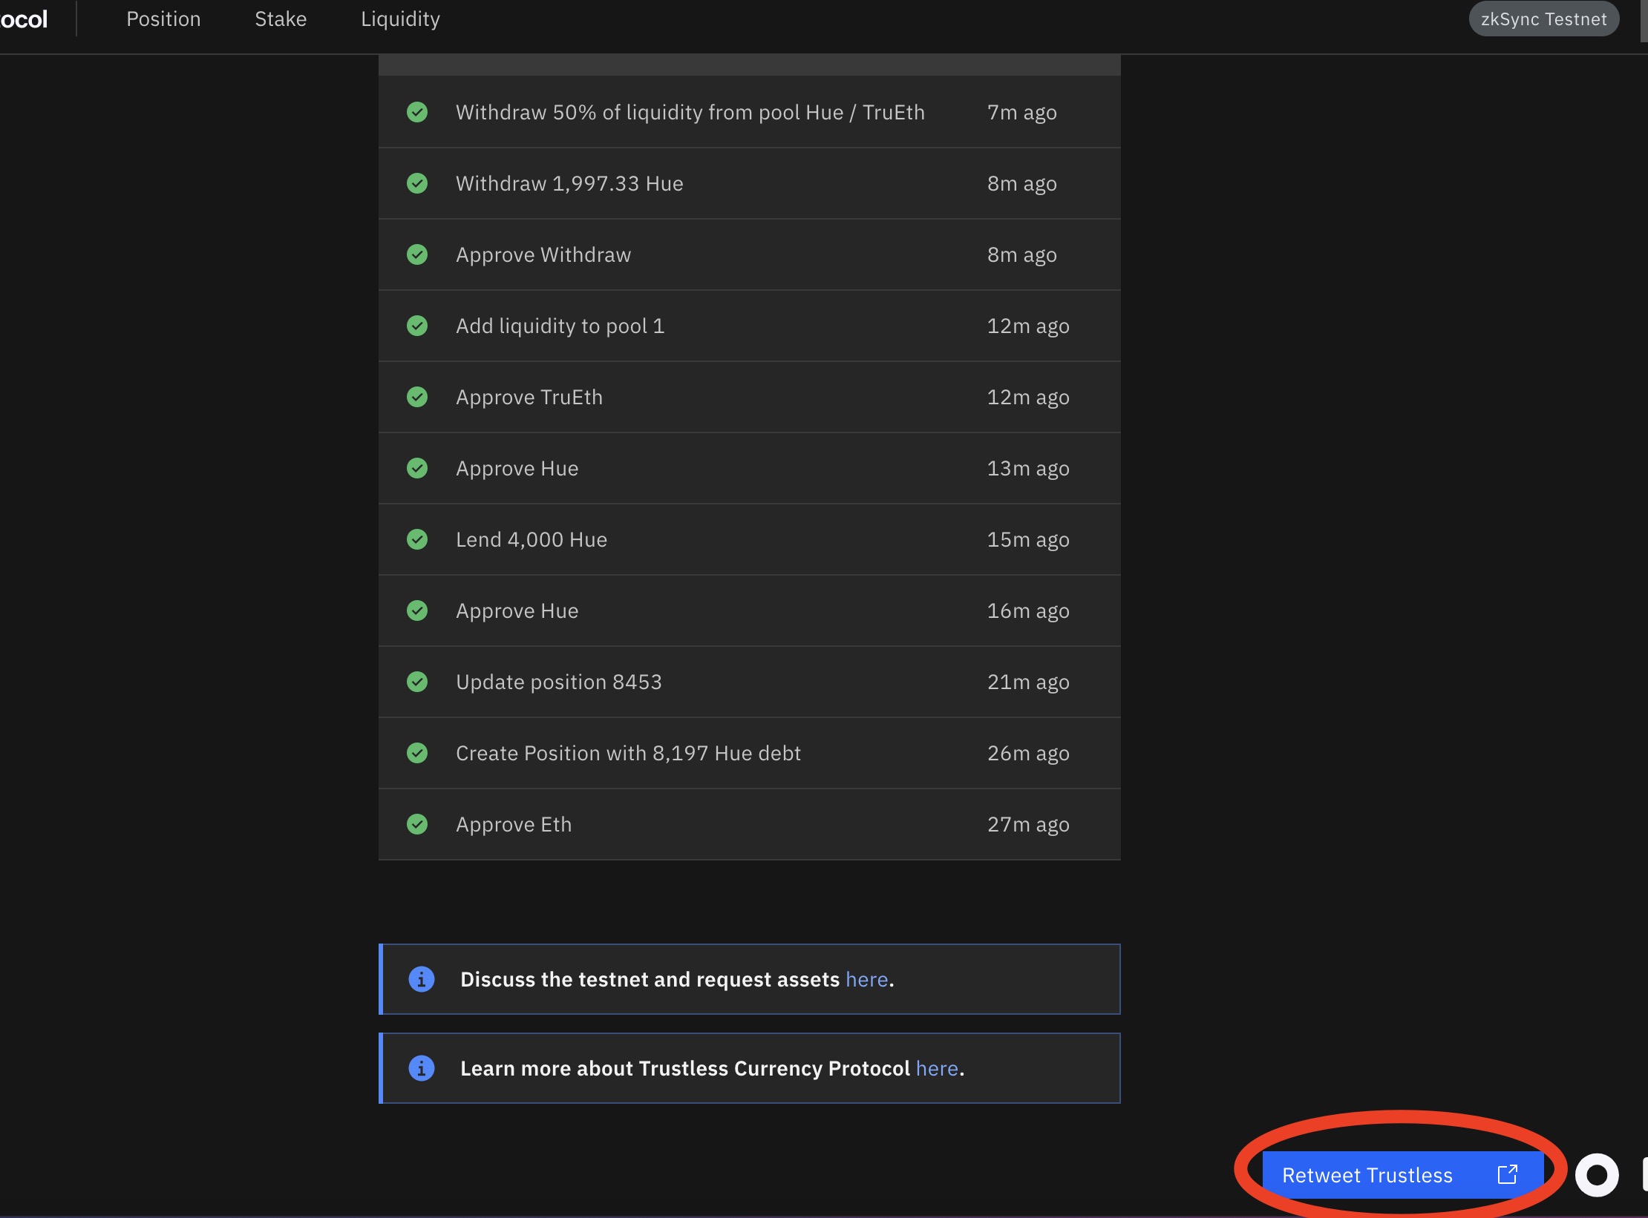
Task: Click green checkmark beside Lend 4,000 Hue
Action: tap(417, 539)
